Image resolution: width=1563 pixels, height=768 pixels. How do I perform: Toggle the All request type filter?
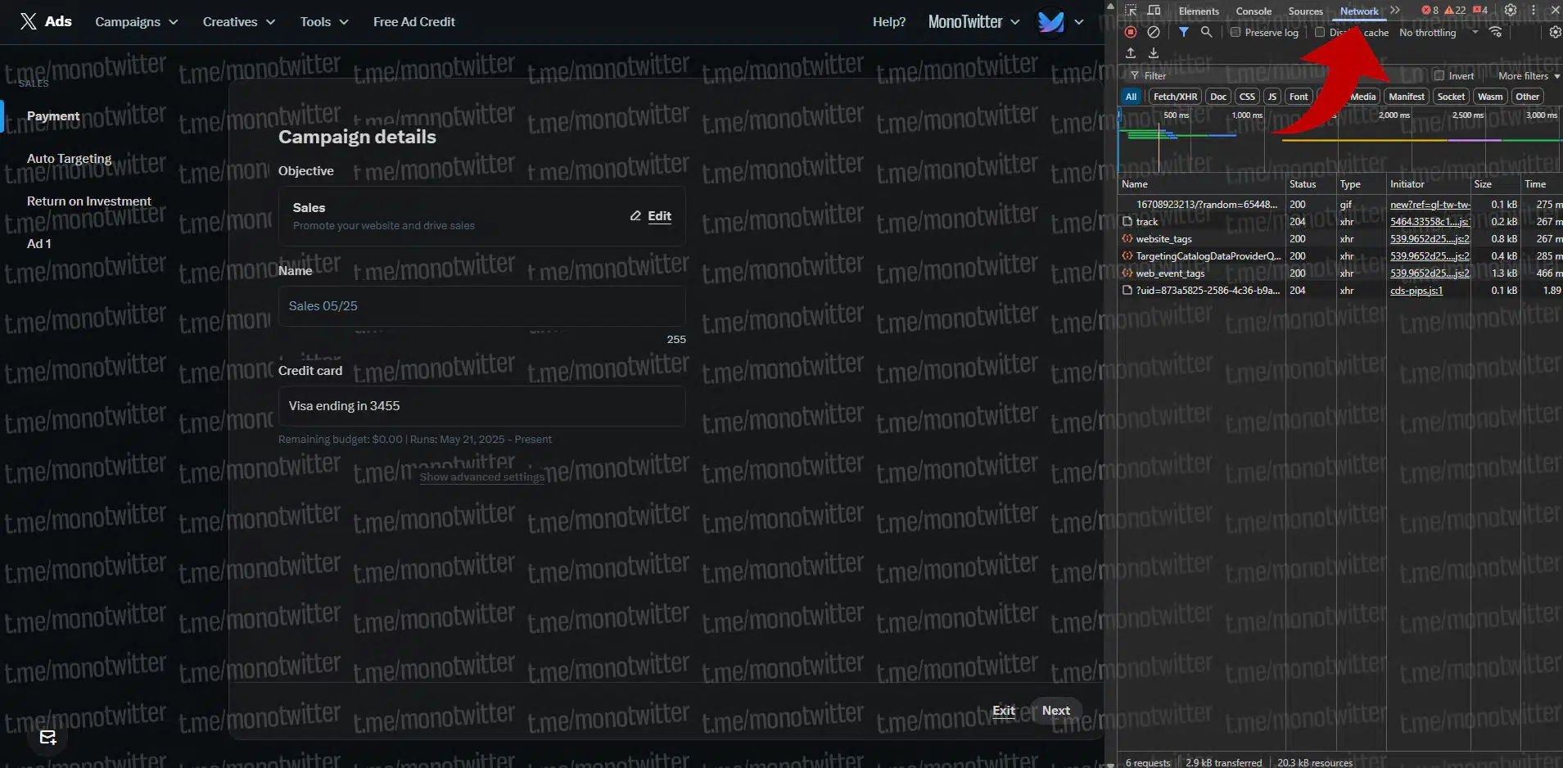(1131, 97)
